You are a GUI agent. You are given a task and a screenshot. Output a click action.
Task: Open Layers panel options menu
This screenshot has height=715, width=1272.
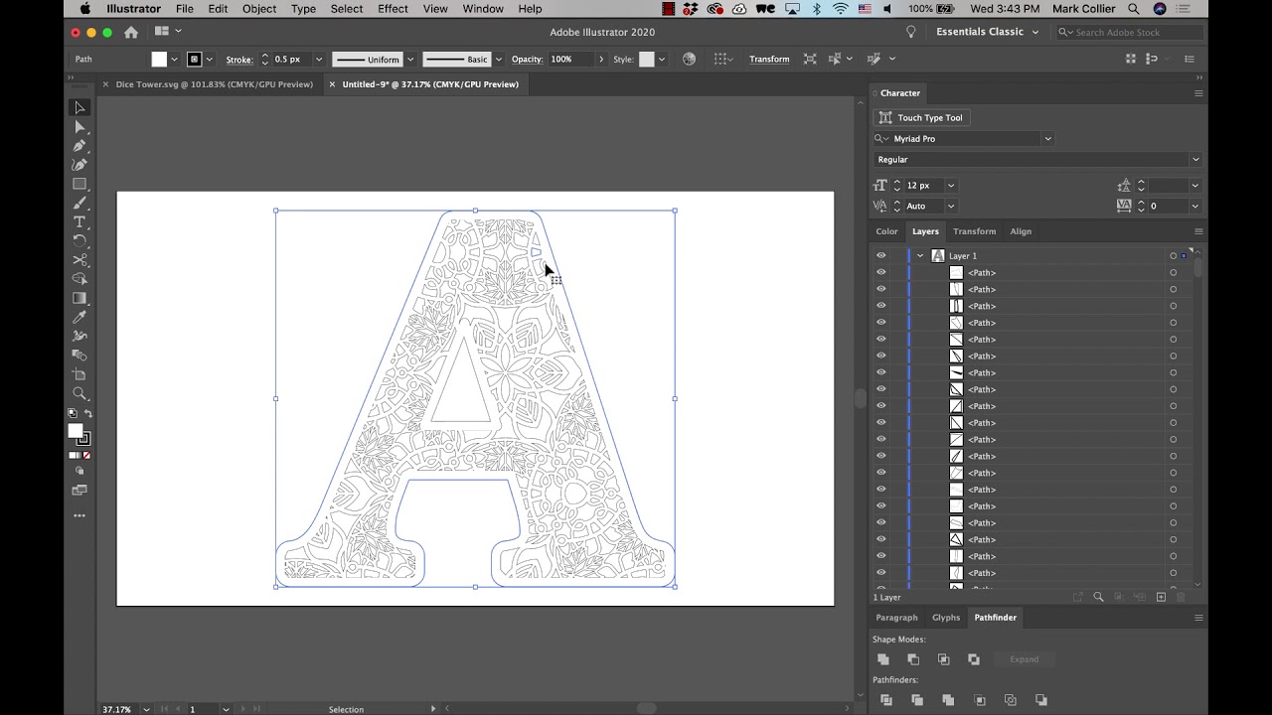[1198, 231]
